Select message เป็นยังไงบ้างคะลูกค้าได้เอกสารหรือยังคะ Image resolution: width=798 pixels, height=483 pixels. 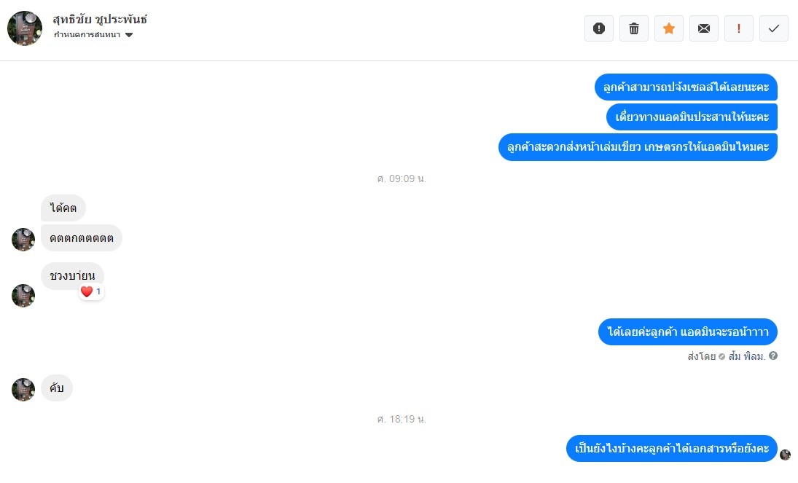click(672, 448)
